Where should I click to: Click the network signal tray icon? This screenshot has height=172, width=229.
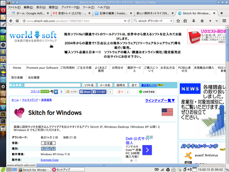[x=162, y=170]
